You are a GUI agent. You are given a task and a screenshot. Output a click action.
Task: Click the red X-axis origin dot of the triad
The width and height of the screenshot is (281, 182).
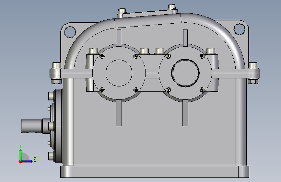[20, 162]
